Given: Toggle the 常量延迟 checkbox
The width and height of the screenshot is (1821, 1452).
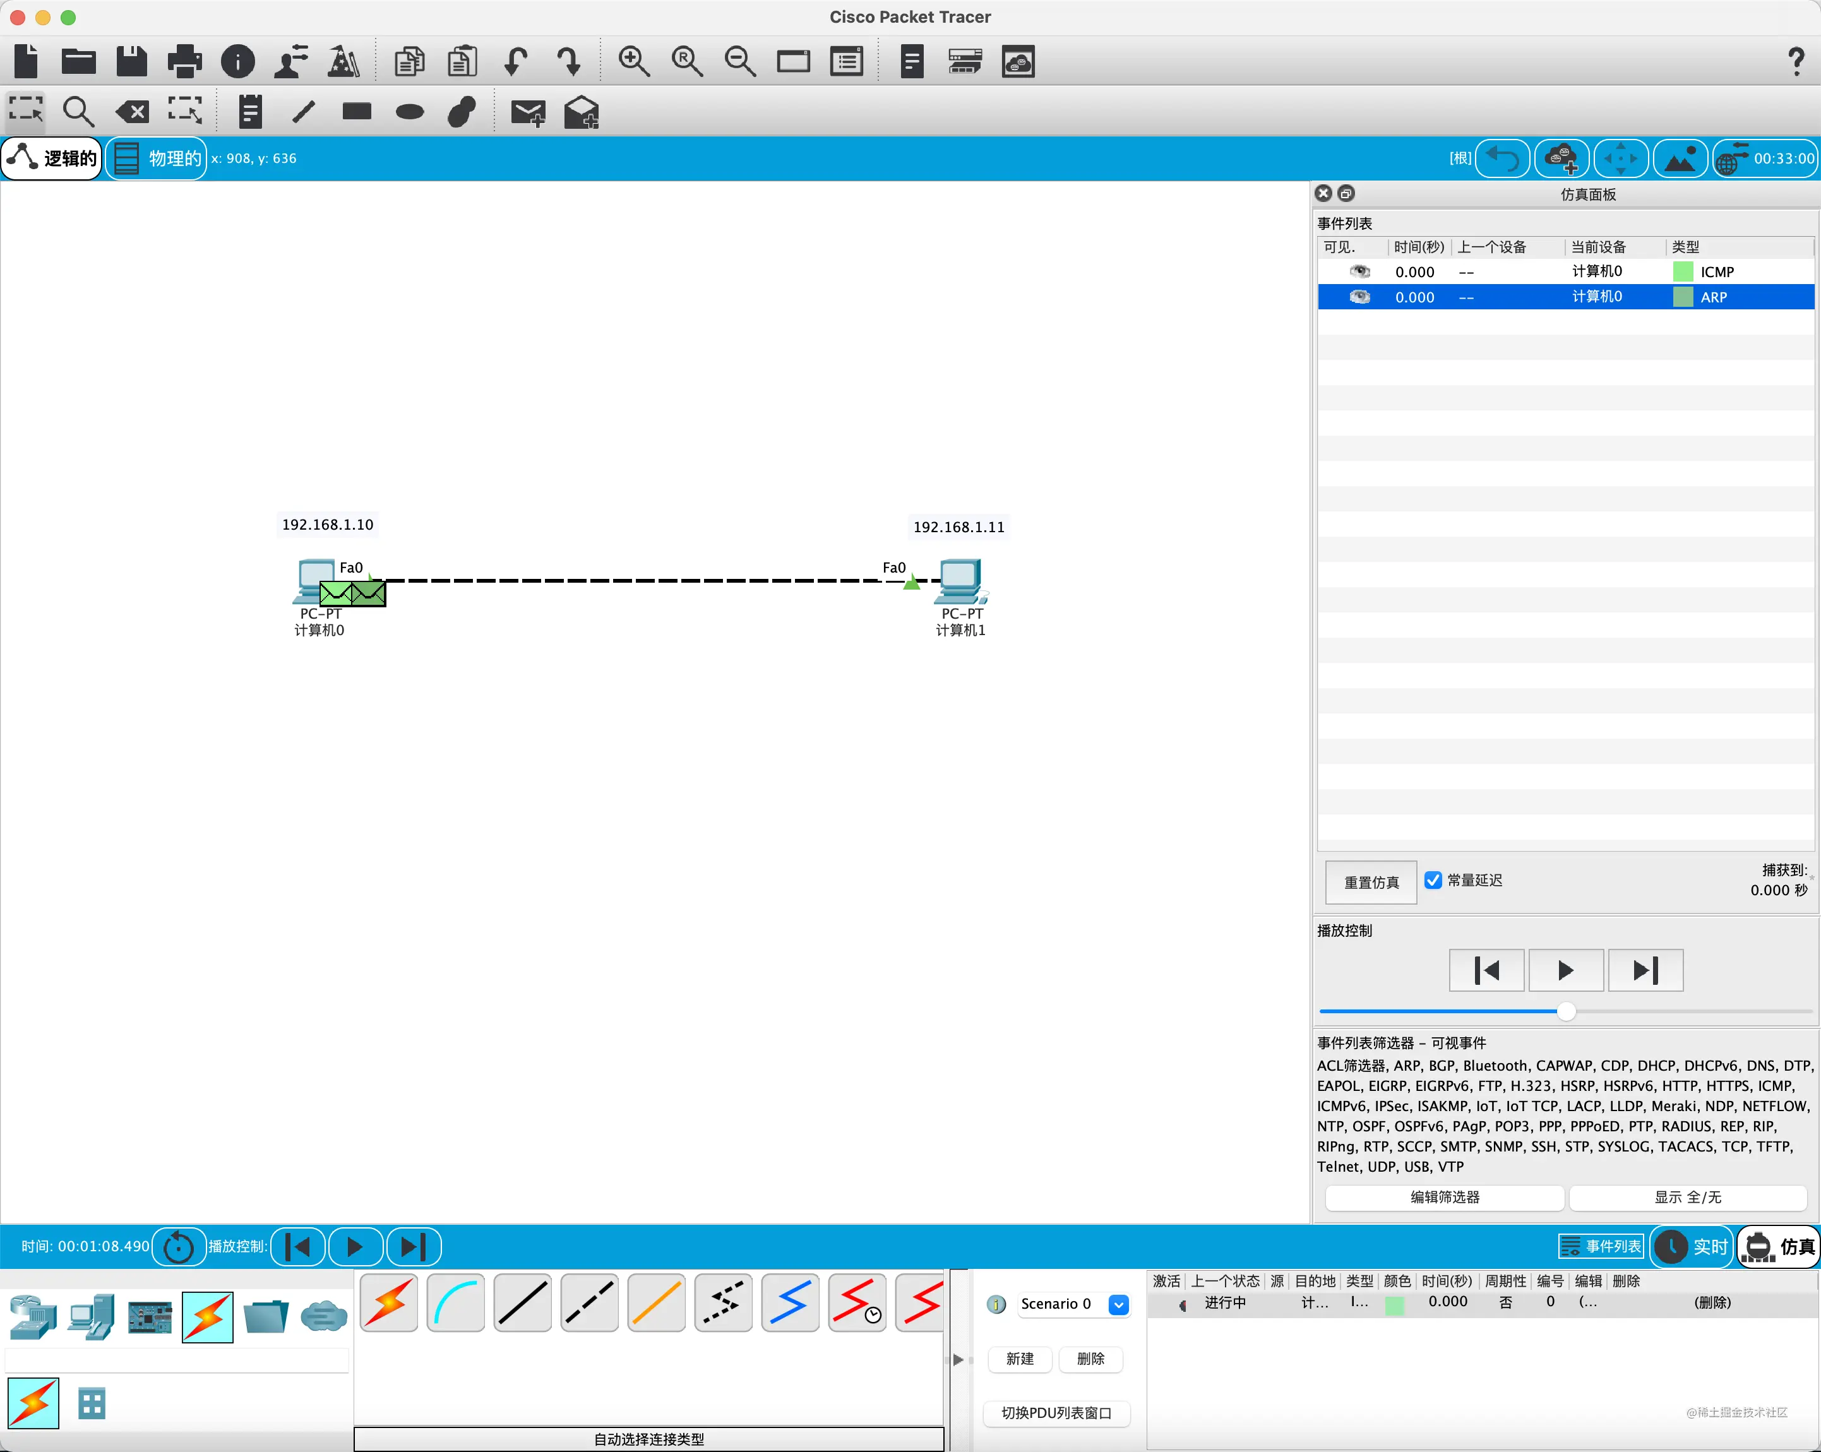Looking at the screenshot, I should pos(1433,880).
